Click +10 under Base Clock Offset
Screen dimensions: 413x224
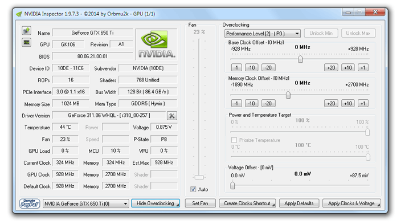coord(348,68)
